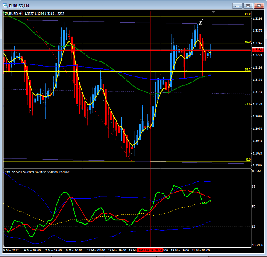The image size is (267, 257).
Task: Click the 0.0 Fibonacci level label
Action: 249,159
